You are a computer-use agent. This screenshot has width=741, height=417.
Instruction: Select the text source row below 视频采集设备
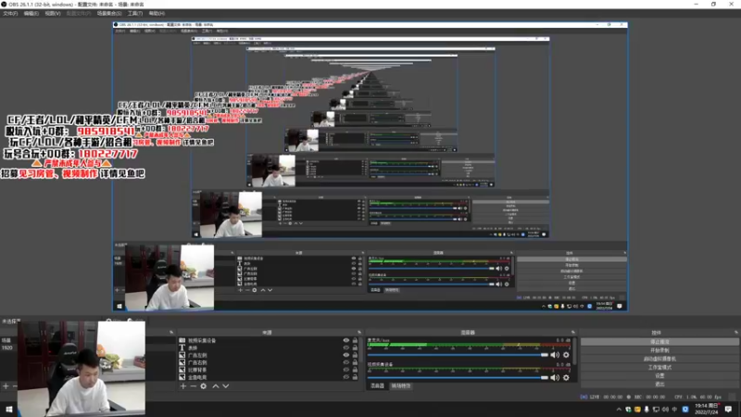pyautogui.click(x=268, y=347)
